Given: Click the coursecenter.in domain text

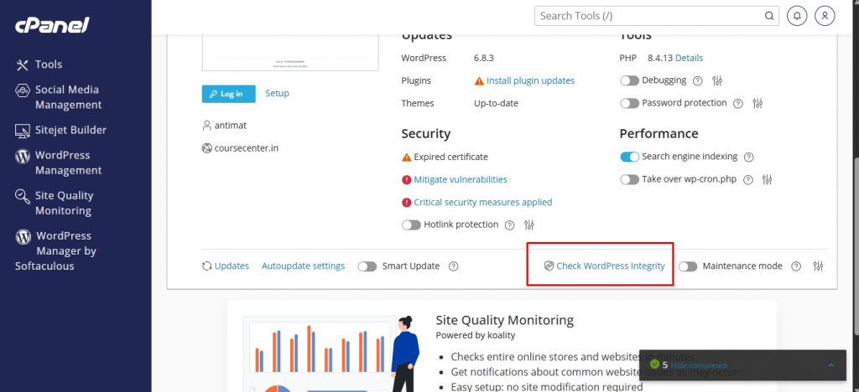Looking at the screenshot, I should pyautogui.click(x=246, y=148).
